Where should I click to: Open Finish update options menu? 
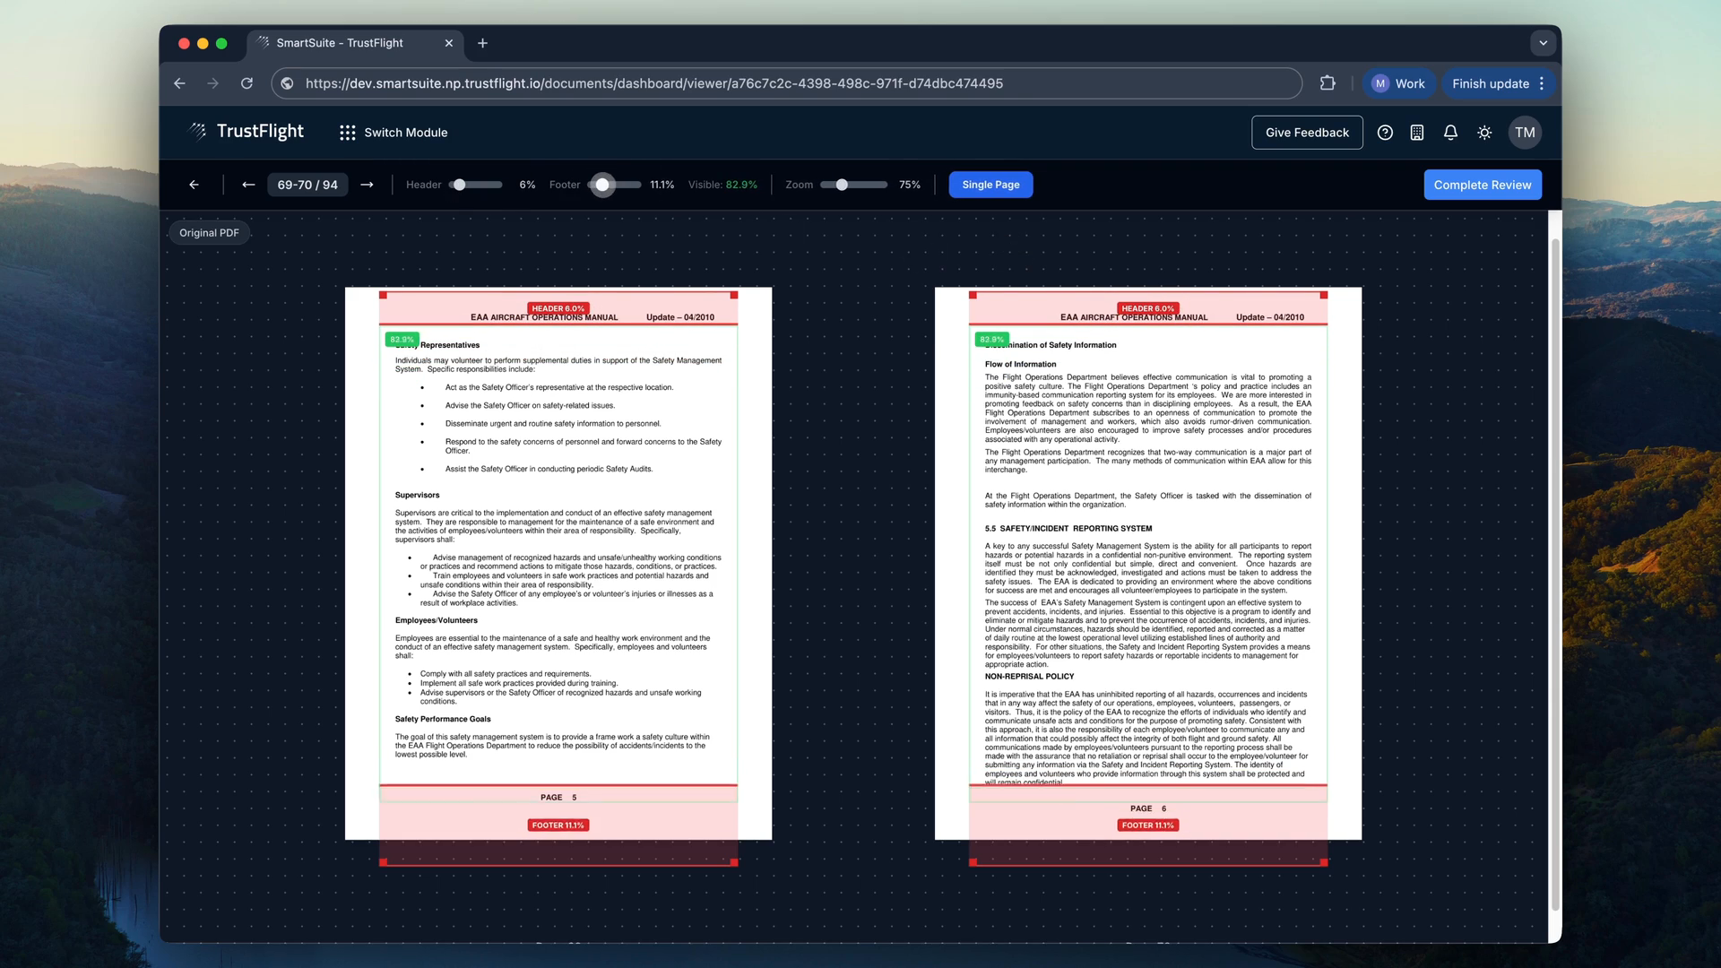1542,83
